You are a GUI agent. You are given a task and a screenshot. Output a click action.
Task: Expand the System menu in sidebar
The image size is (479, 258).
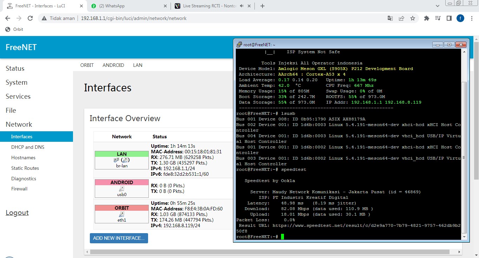click(x=16, y=82)
